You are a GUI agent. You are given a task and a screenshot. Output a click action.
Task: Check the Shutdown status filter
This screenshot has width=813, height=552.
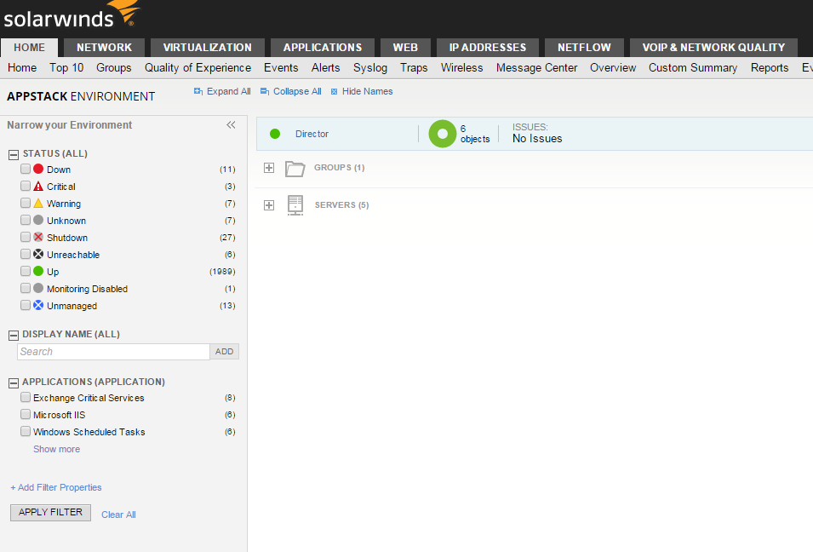pos(26,237)
